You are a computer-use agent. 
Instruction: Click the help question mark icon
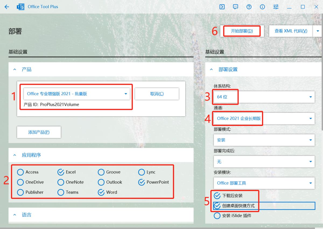[x=249, y=7]
